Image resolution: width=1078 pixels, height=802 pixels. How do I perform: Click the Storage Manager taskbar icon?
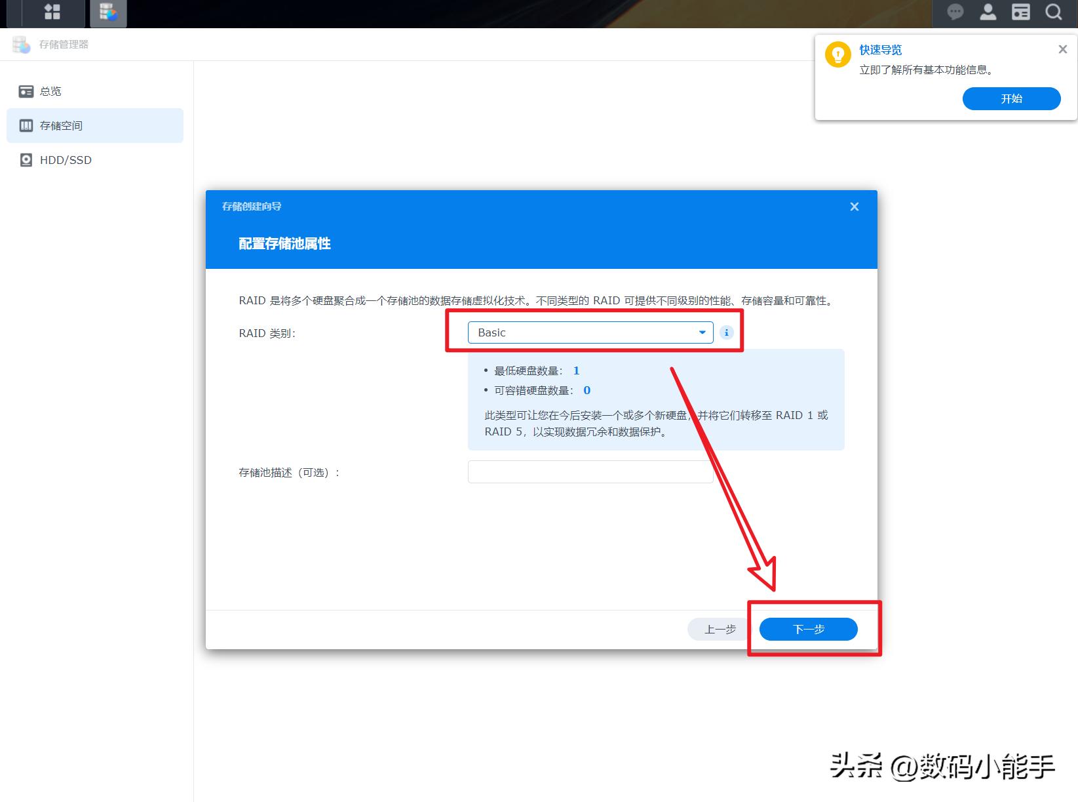pos(108,12)
